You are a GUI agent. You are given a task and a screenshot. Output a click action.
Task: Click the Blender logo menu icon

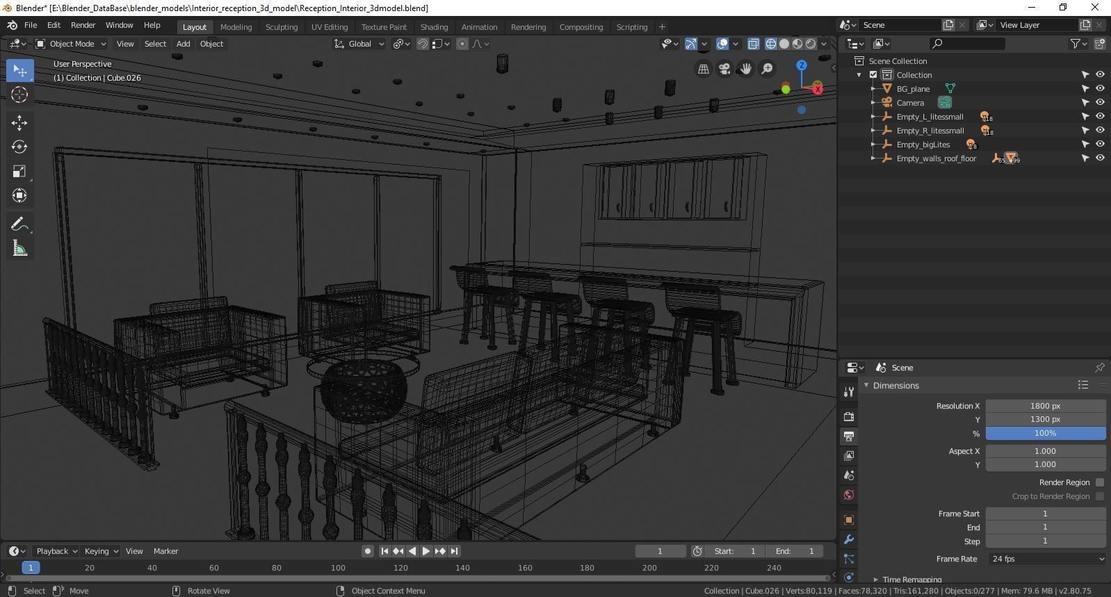coord(12,25)
